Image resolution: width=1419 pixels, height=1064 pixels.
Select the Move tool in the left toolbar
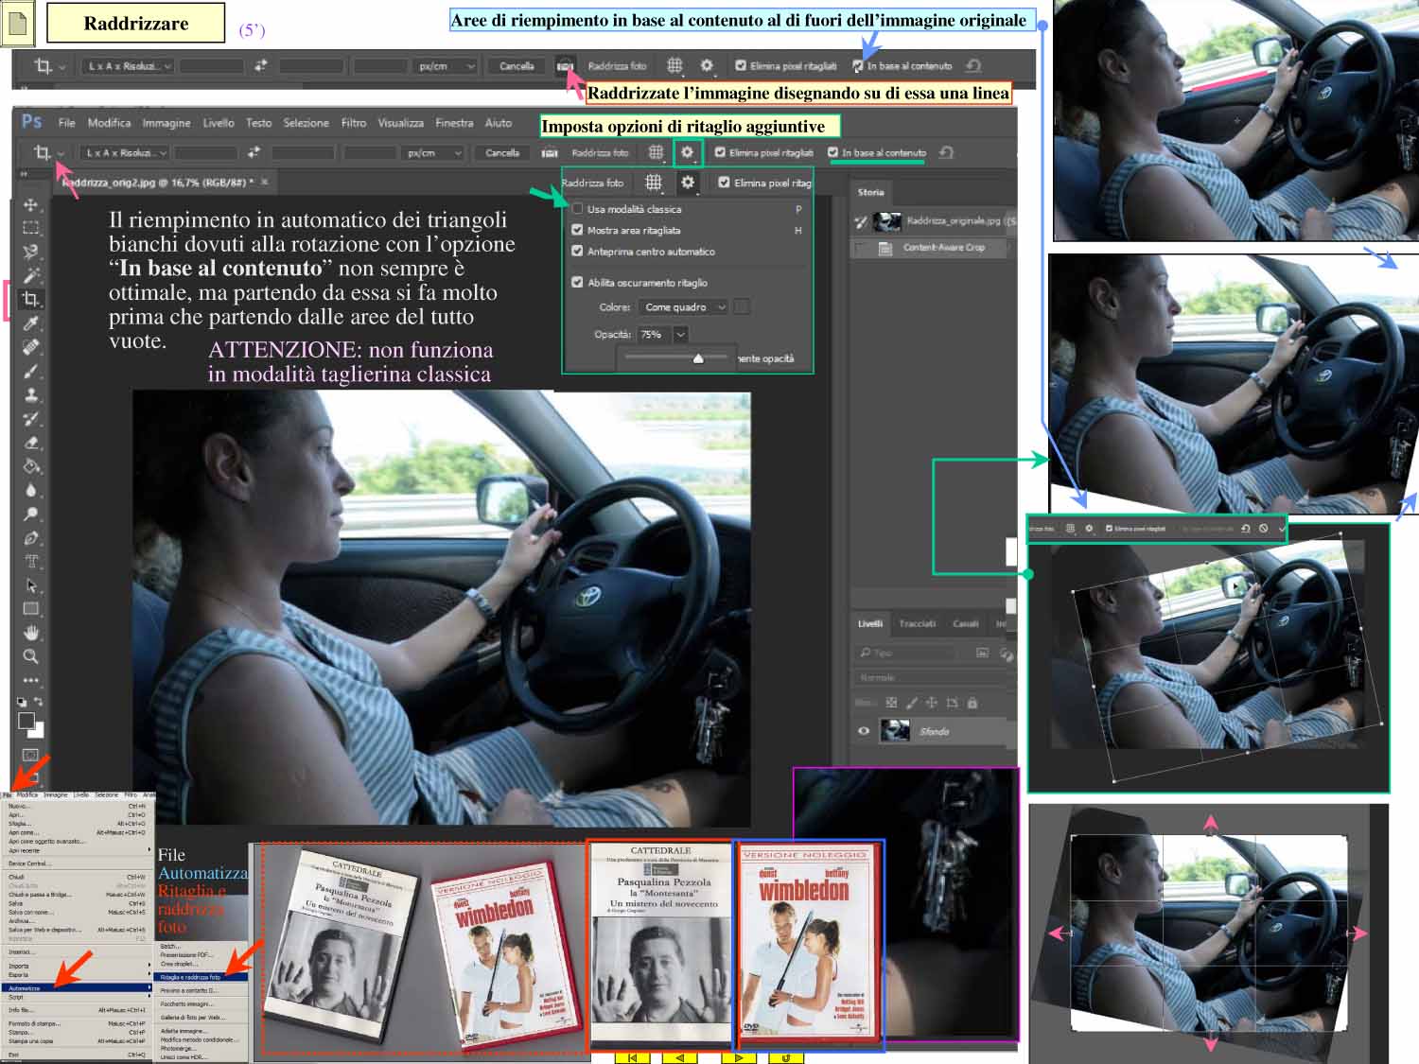point(30,204)
